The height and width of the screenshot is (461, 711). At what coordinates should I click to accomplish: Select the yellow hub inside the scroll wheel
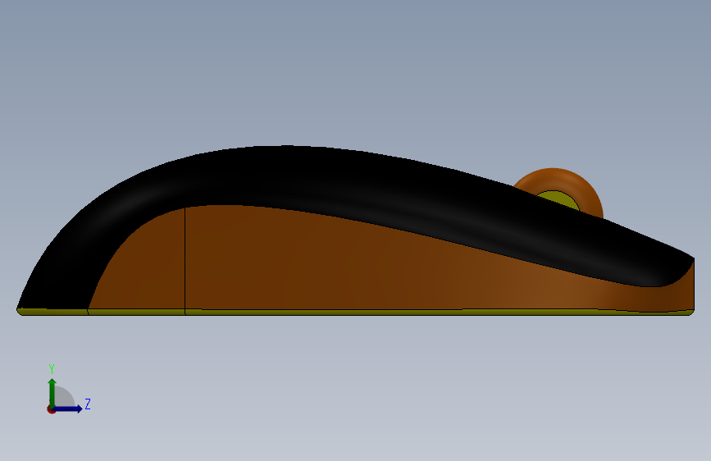(560, 199)
